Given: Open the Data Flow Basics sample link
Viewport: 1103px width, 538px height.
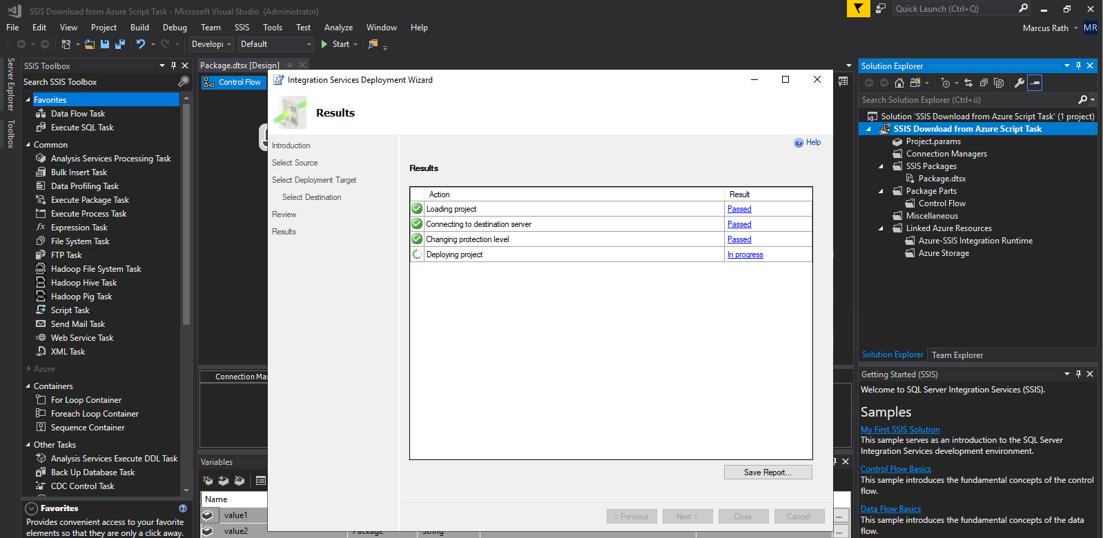Looking at the screenshot, I should pos(890,509).
